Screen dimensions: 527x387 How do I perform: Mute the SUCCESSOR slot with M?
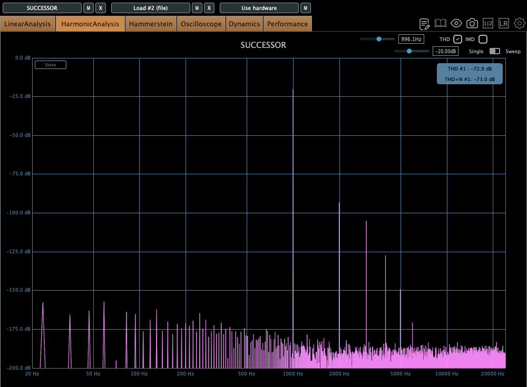tap(89, 8)
